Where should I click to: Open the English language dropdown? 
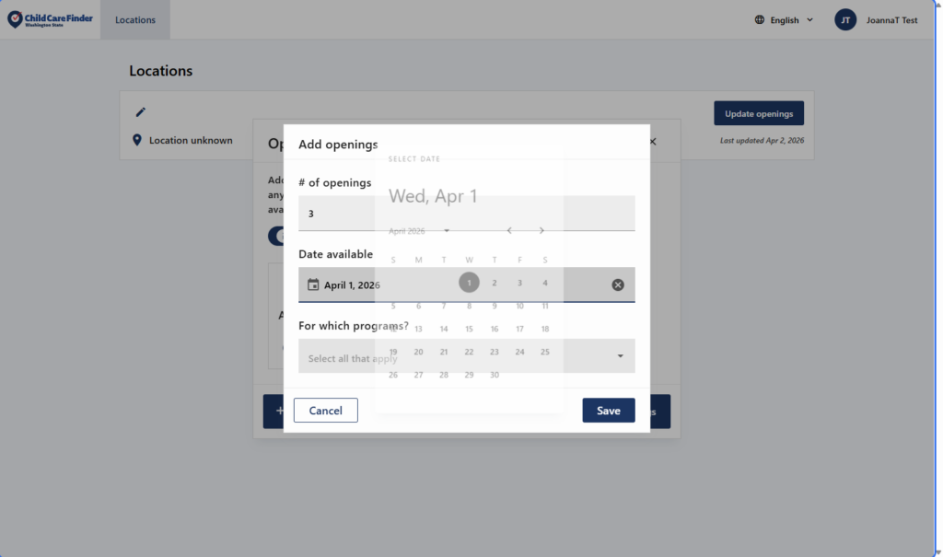(x=784, y=19)
